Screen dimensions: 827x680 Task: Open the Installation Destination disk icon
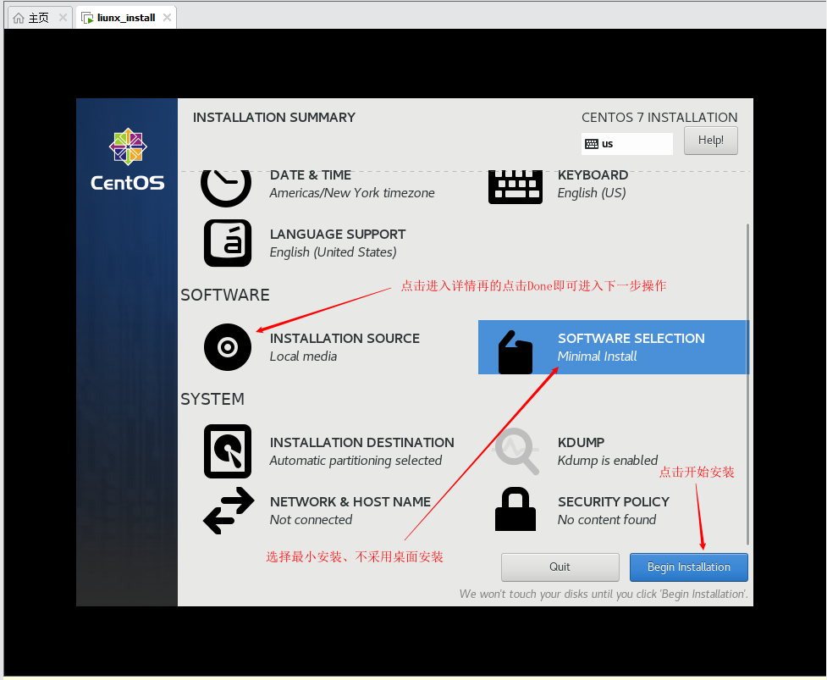(228, 451)
